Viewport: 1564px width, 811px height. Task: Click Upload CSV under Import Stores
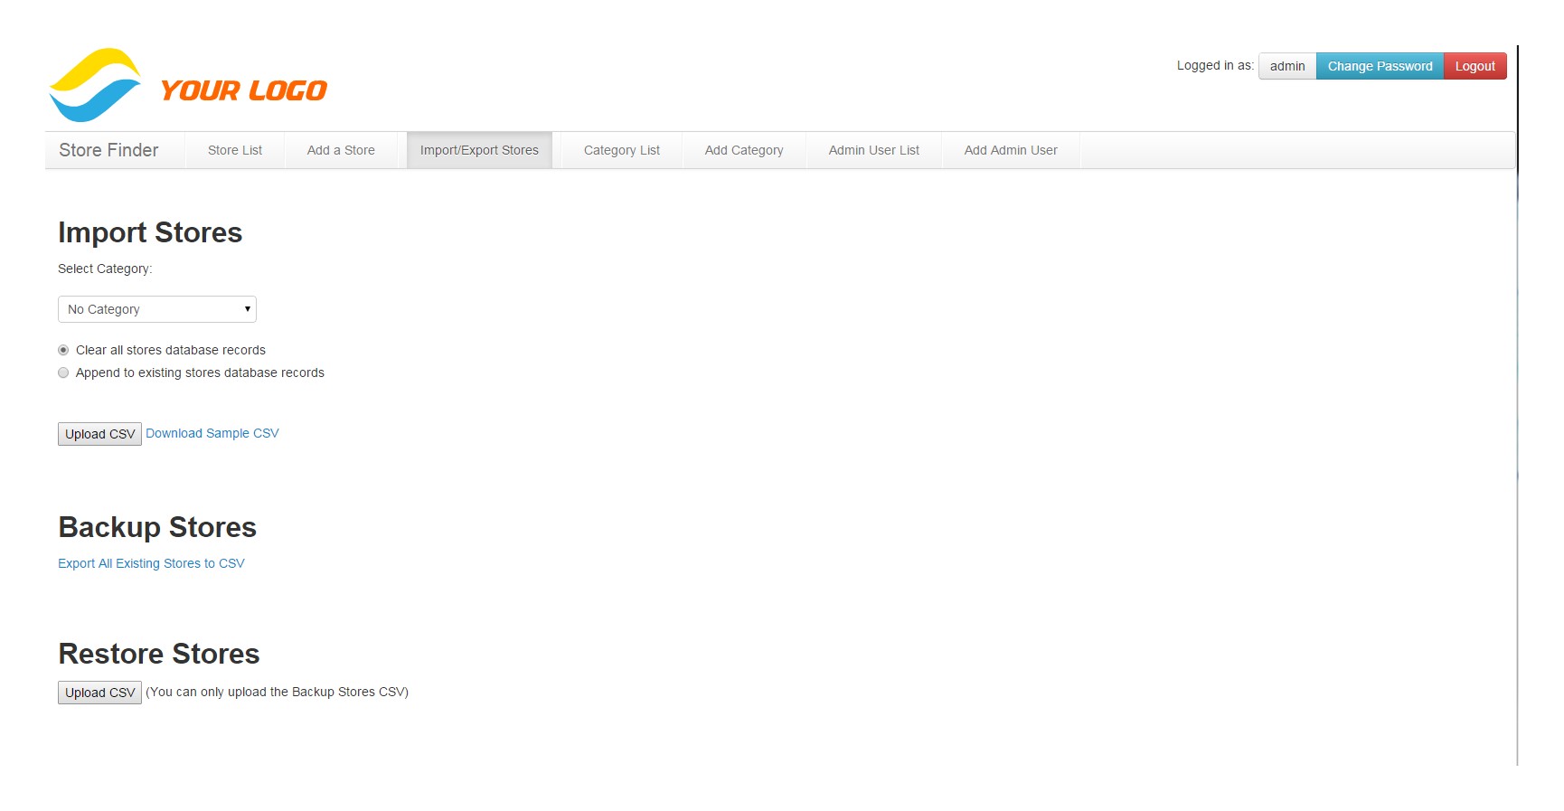pos(99,434)
